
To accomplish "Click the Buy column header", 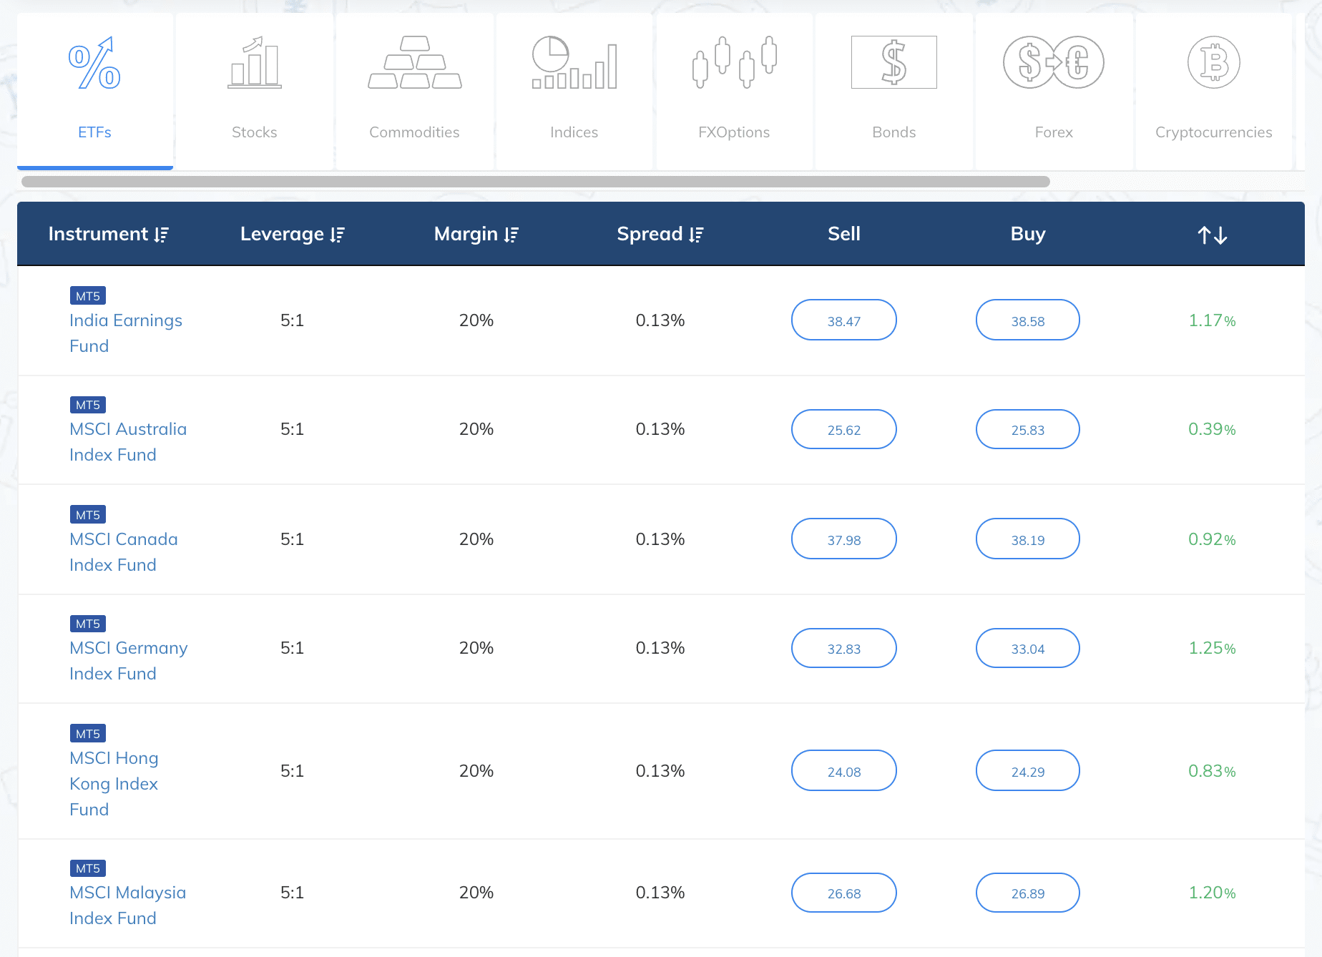I will 1028,234.
